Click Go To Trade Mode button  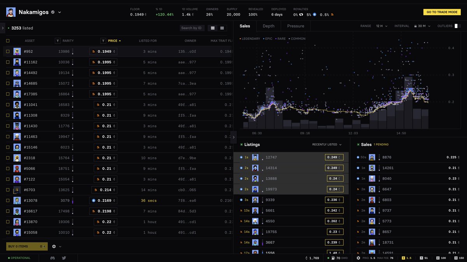pos(442,12)
